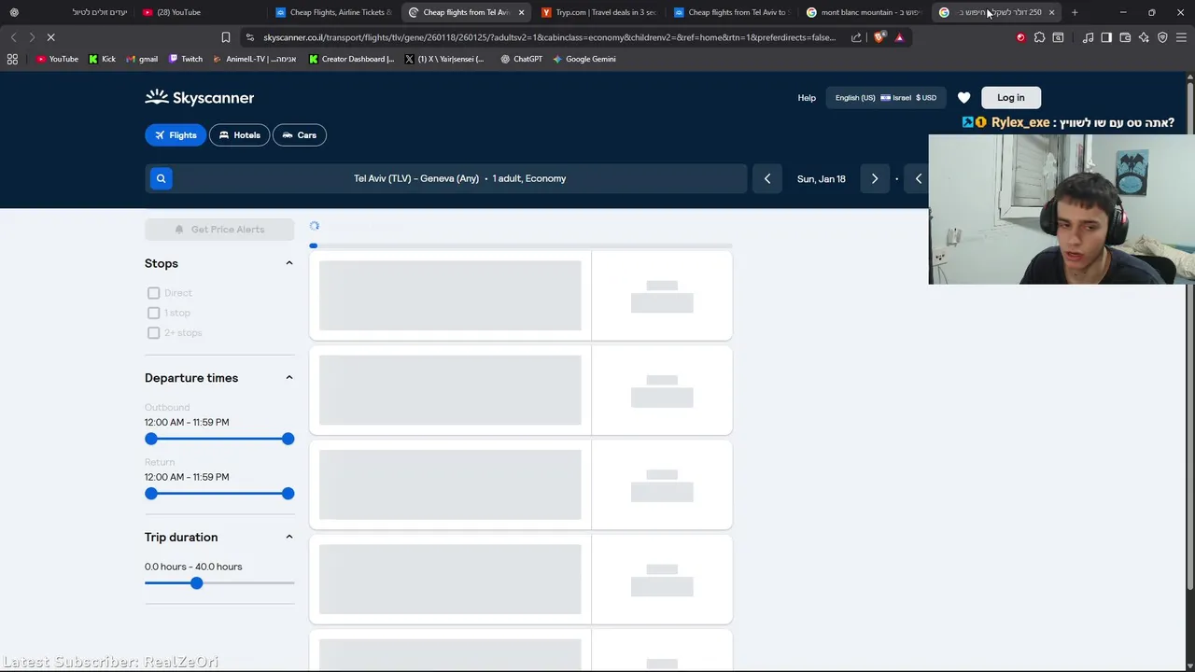This screenshot has width=1195, height=672.
Task: Open Brave VPN shield icon
Action: [x=1162, y=37]
